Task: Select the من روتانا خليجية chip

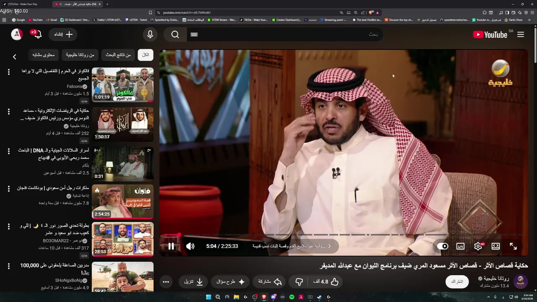Action: [80, 55]
